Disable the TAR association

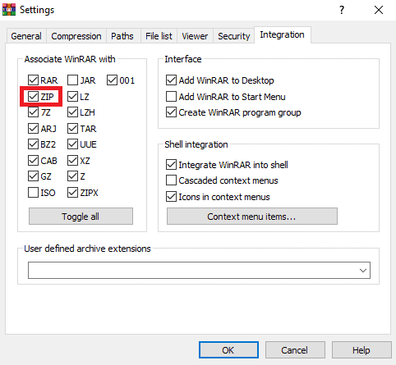(x=72, y=128)
